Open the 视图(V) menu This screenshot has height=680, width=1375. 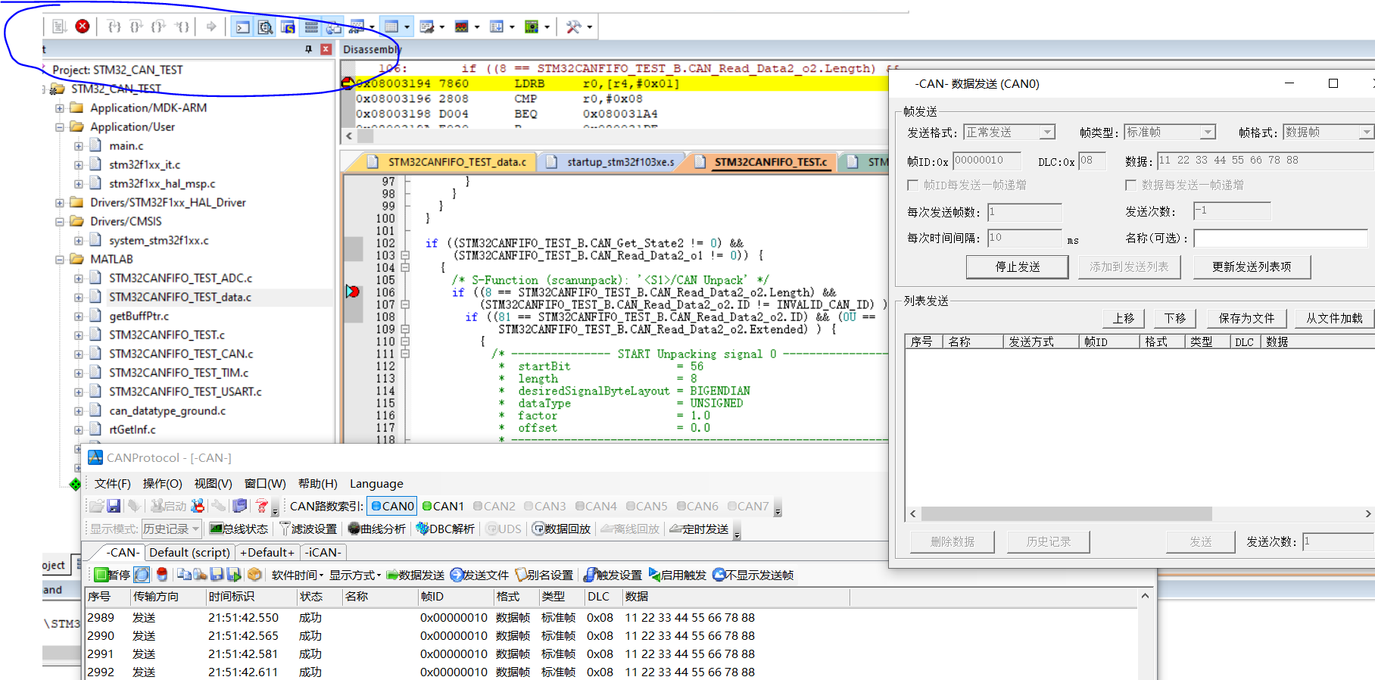[x=213, y=483]
